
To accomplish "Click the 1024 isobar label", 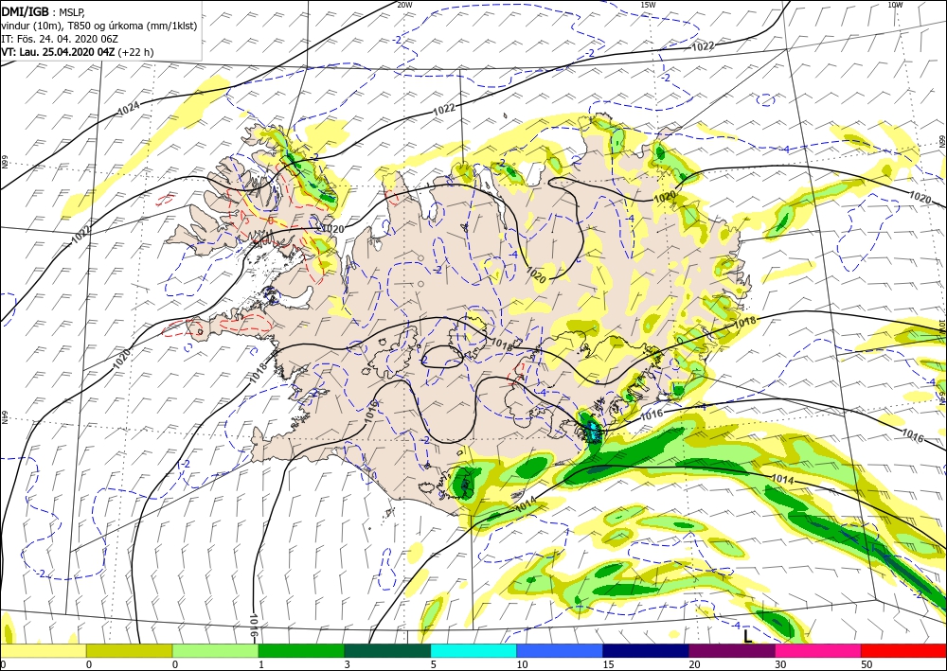I will (x=129, y=109).
